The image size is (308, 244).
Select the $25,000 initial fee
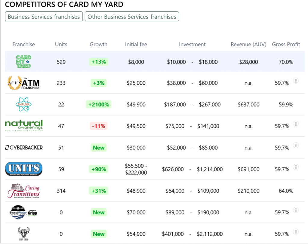point(136,83)
